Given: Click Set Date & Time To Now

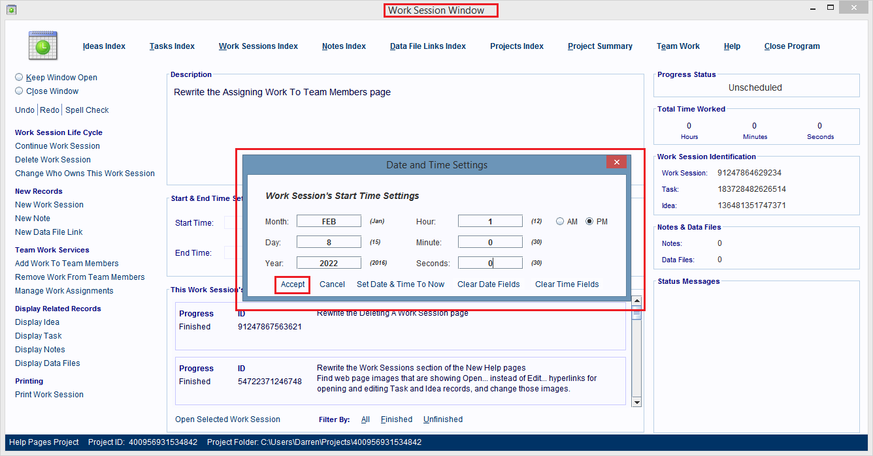Looking at the screenshot, I should click(401, 284).
